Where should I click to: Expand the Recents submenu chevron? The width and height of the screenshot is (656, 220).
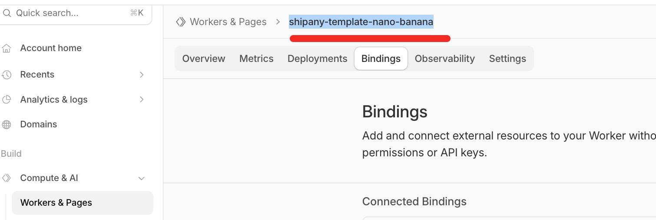pyautogui.click(x=142, y=75)
